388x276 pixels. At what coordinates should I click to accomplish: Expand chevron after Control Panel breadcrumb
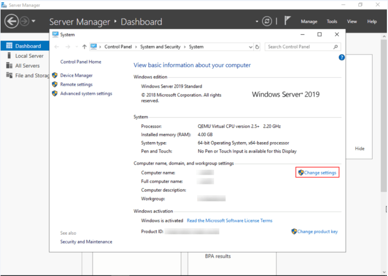[136, 47]
